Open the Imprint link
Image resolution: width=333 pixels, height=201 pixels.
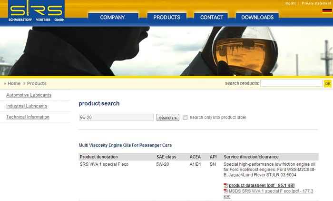click(x=290, y=3)
